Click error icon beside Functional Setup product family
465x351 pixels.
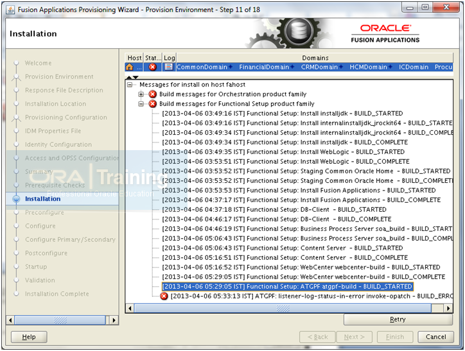coord(152,104)
